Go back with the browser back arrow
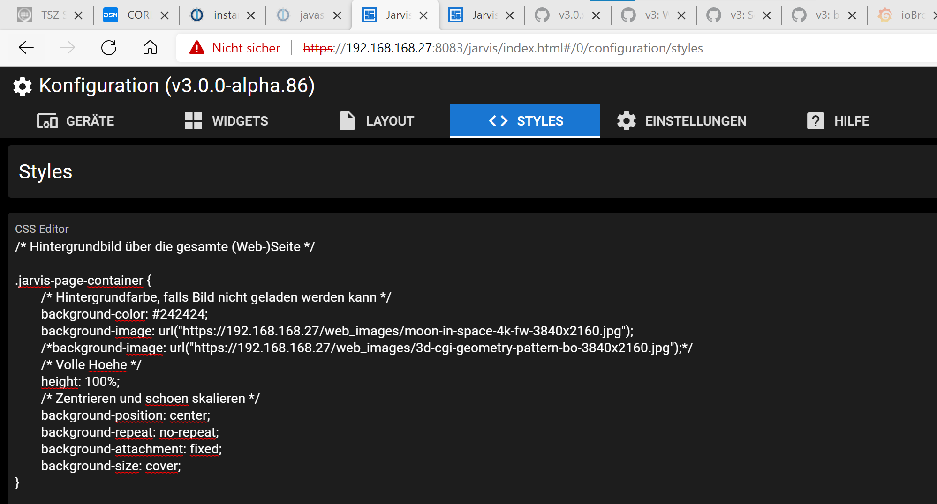937x504 pixels. click(26, 47)
